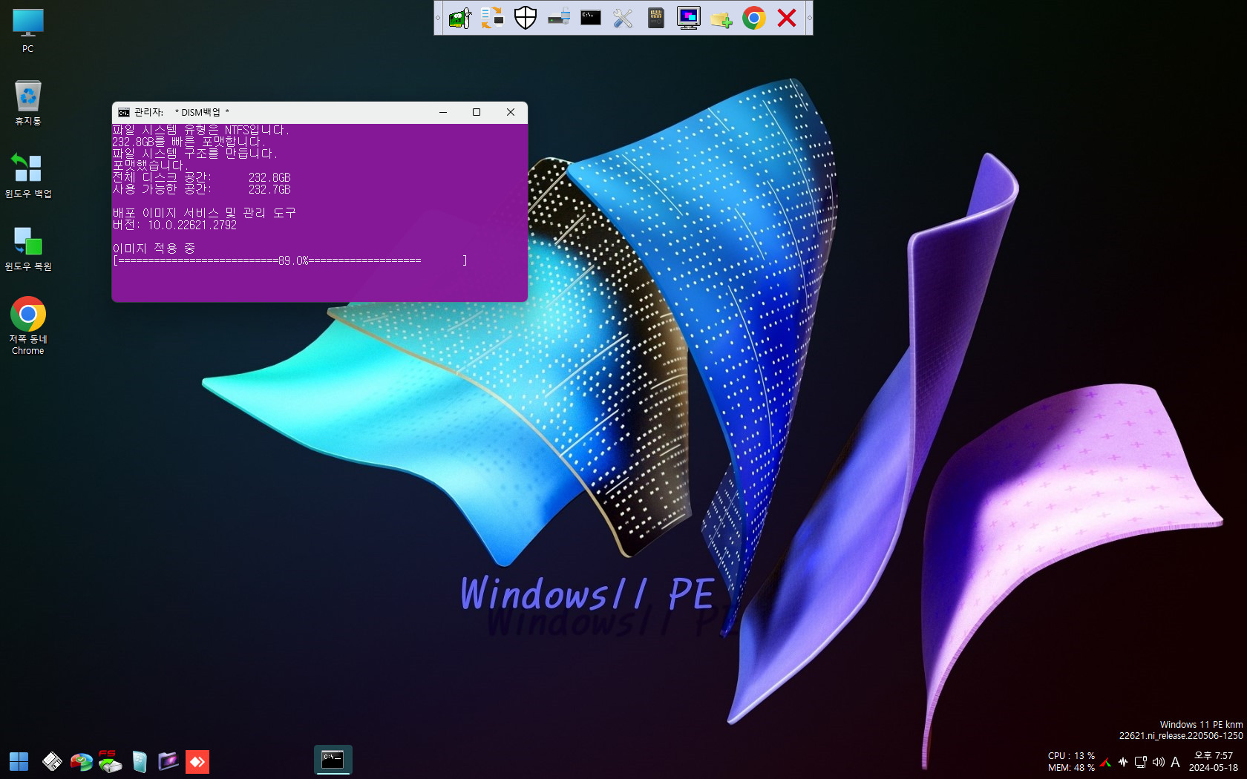Screen dimensions: 1247x779
Task: Minimize the DISM백업 console window
Action: click(443, 113)
